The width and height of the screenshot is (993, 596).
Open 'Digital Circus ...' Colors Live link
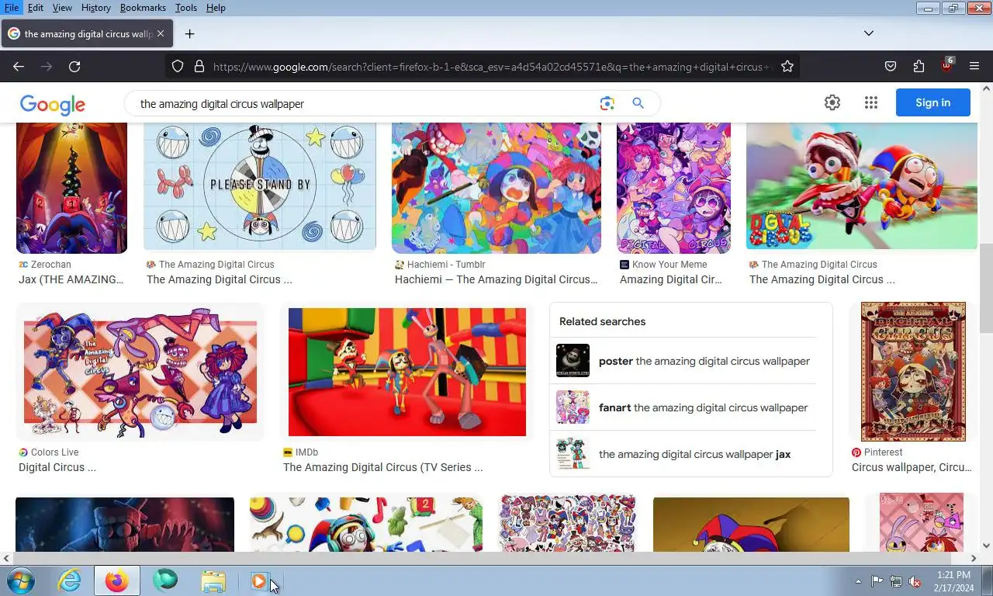[x=57, y=467]
